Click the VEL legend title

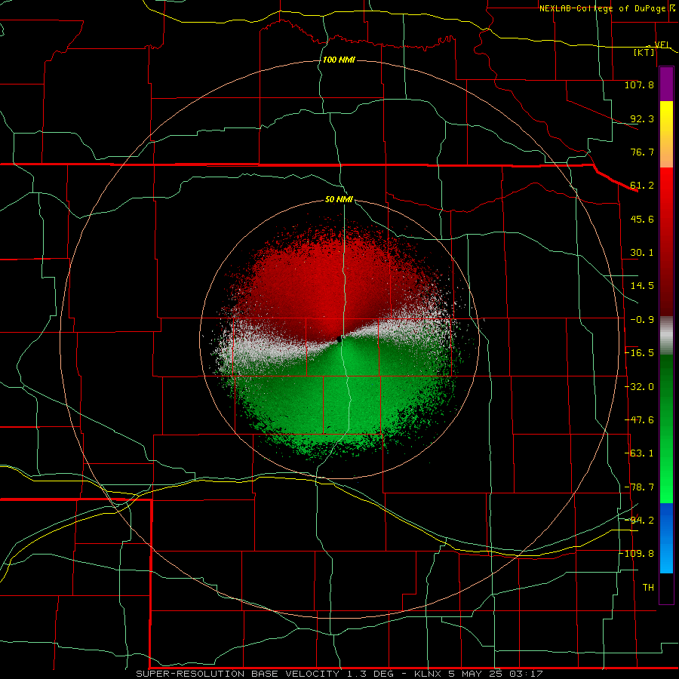(x=662, y=45)
